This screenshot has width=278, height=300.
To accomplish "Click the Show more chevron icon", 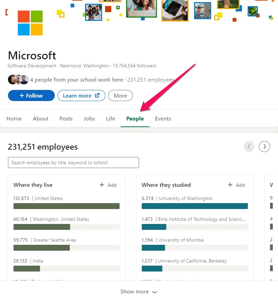I will coord(155,292).
